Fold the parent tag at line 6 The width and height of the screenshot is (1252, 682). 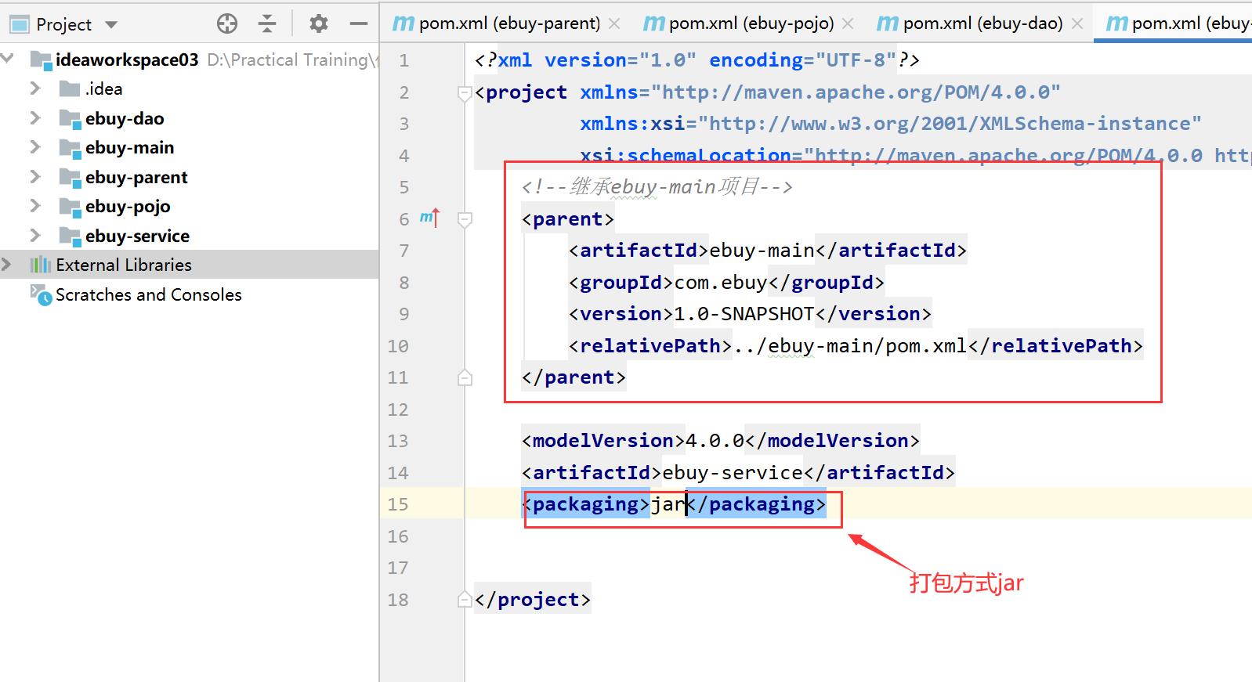point(465,220)
